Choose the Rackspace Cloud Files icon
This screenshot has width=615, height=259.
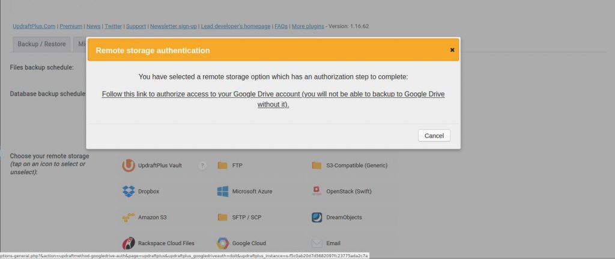(x=129, y=243)
